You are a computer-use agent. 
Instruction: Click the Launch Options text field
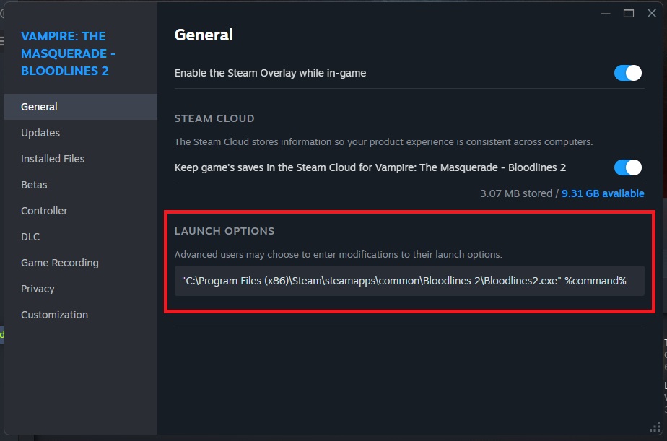pyautogui.click(x=409, y=281)
